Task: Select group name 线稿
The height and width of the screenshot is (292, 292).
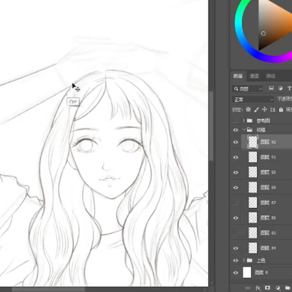Action: (261, 130)
